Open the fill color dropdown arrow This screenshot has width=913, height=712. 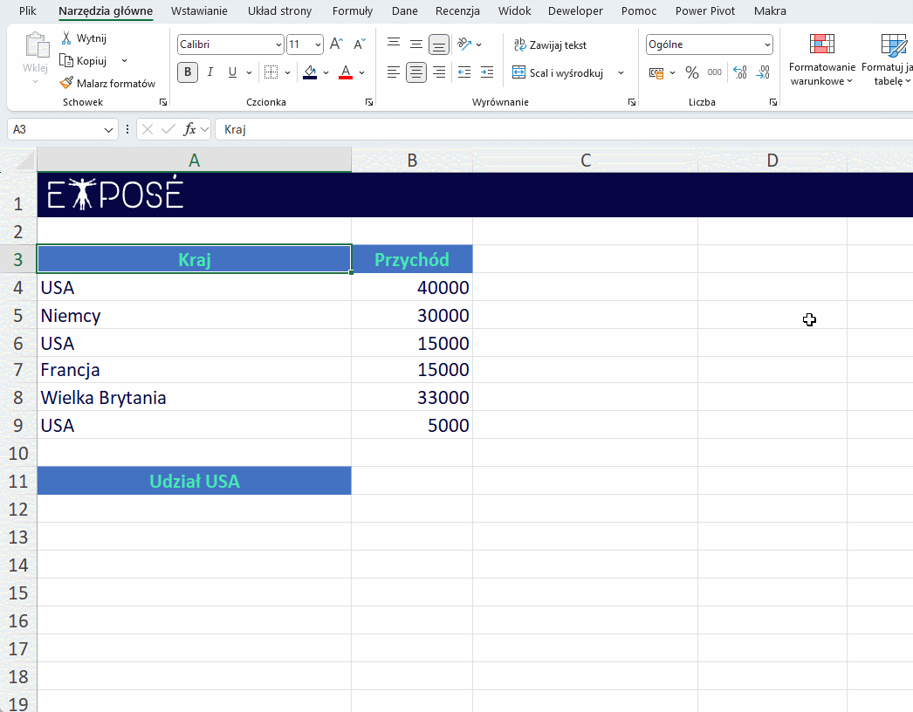click(x=326, y=72)
